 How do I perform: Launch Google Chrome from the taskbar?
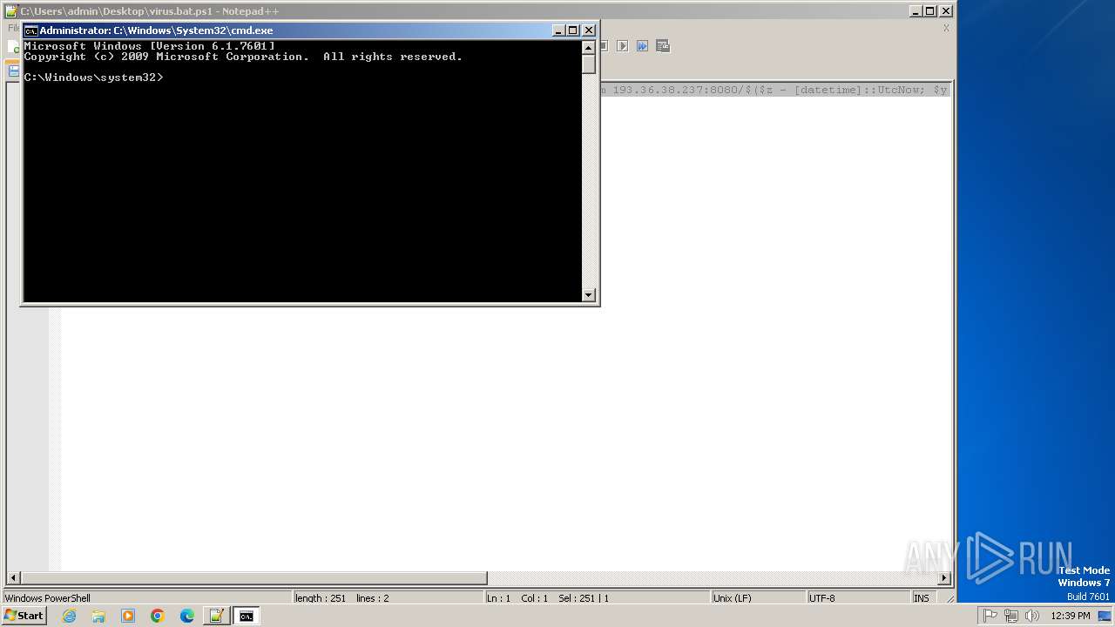(158, 616)
